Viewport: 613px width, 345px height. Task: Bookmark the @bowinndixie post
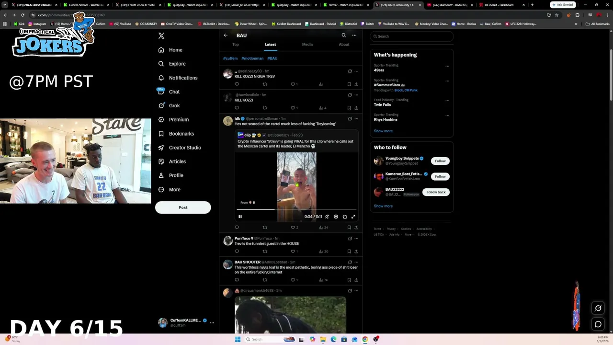pos(349,108)
